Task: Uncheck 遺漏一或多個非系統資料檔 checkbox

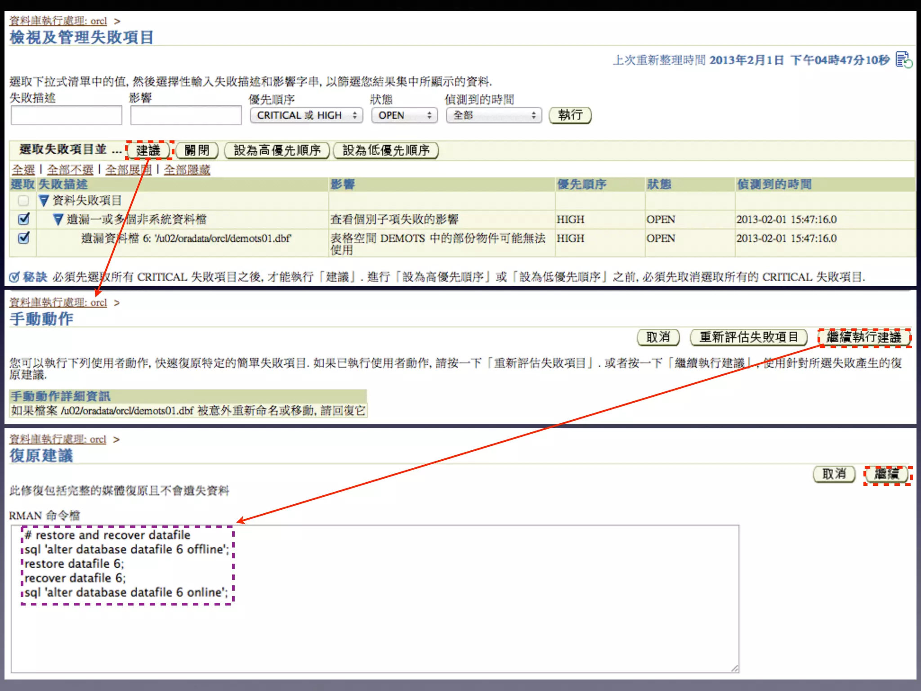Action: coord(23,219)
